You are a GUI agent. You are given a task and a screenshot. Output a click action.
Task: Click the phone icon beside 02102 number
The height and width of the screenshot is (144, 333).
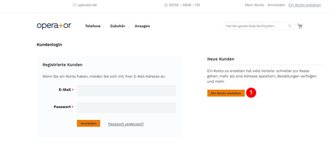pos(166,5)
